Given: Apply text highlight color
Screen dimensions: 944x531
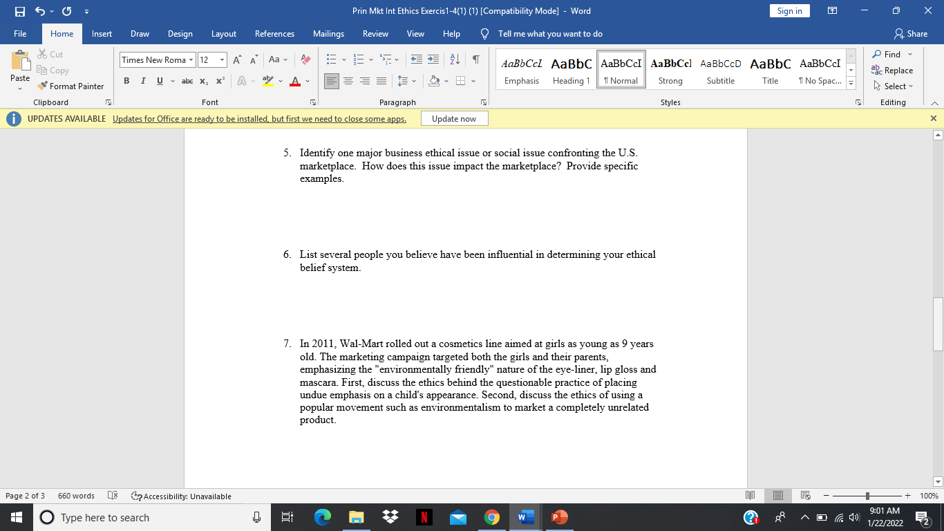Looking at the screenshot, I should point(268,81).
